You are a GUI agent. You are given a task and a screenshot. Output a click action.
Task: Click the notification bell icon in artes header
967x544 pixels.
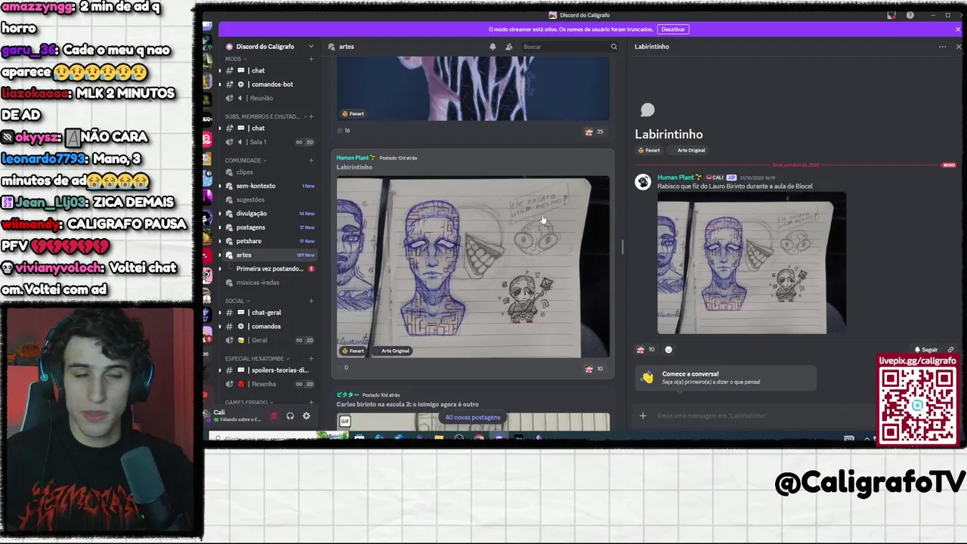point(493,47)
